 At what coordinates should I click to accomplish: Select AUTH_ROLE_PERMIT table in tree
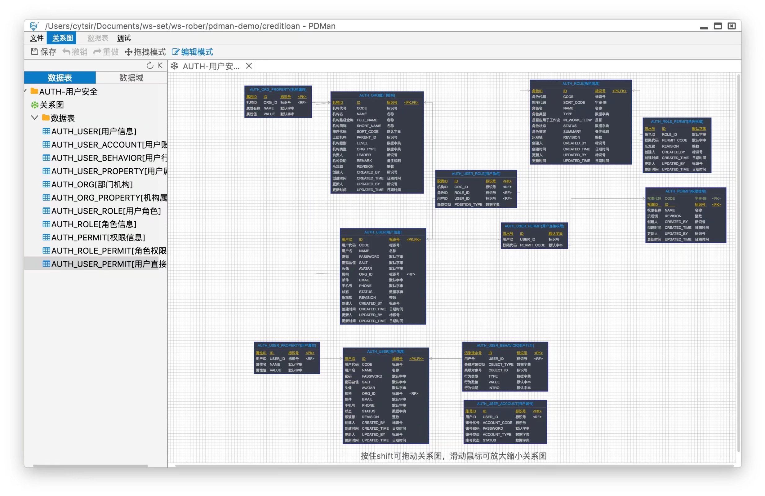pyautogui.click(x=109, y=250)
